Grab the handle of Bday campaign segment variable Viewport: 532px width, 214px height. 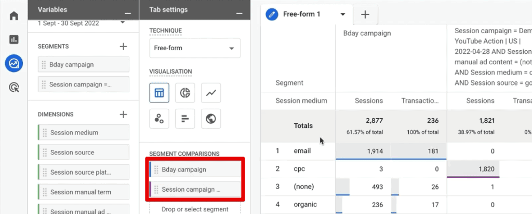click(x=44, y=65)
